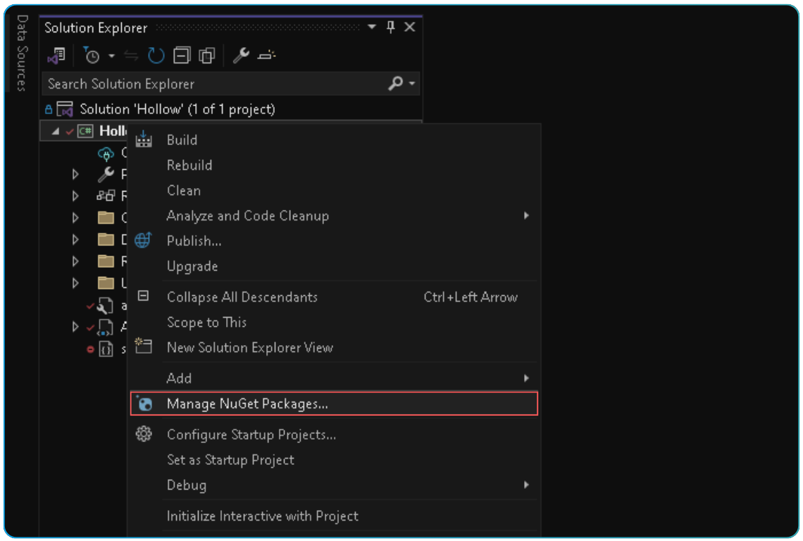Click the Refresh icon in Solution Explorer toolbar
This screenshot has height=541, width=803.
pyautogui.click(x=156, y=55)
